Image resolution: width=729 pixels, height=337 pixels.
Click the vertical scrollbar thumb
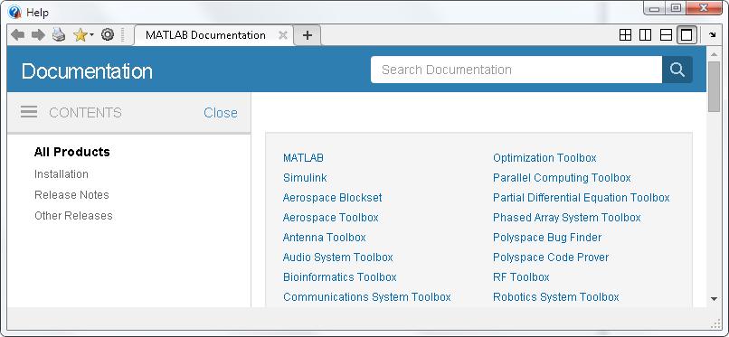(x=714, y=87)
